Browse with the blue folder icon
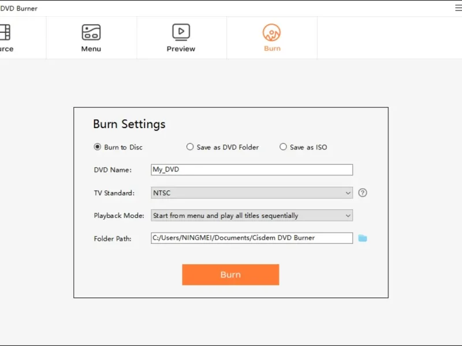462x346 pixels. pyautogui.click(x=363, y=238)
